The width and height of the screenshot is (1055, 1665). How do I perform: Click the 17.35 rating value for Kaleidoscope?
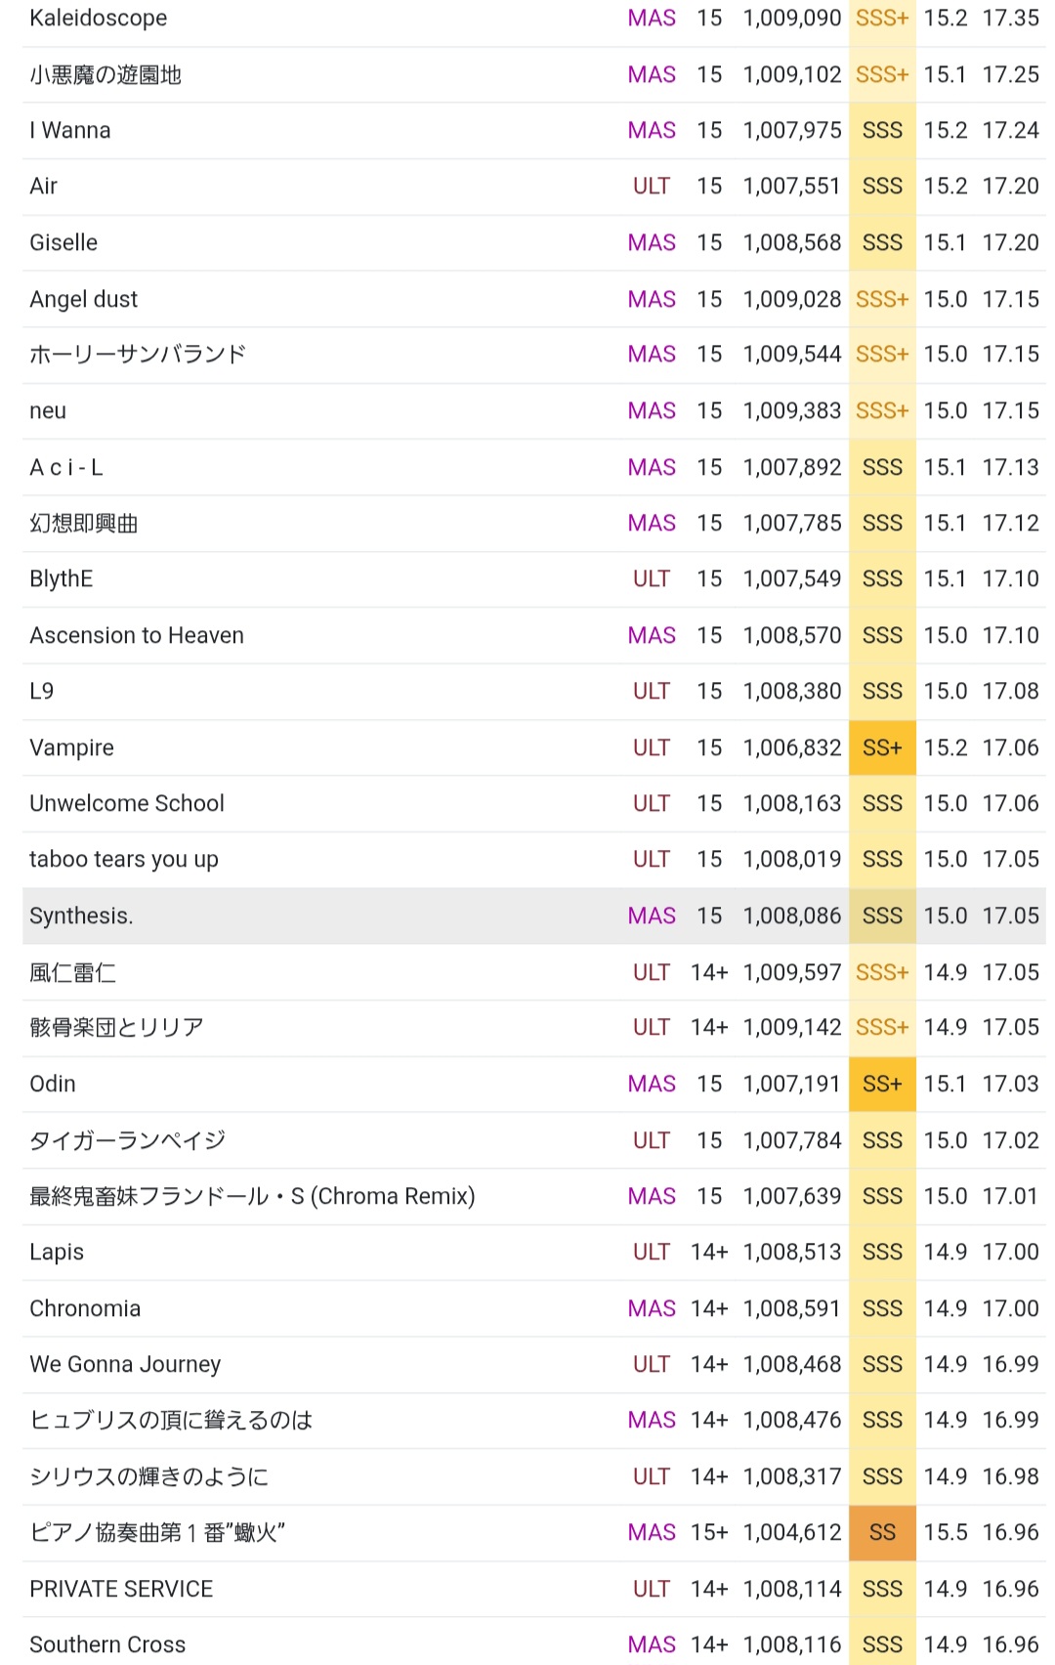pyautogui.click(x=1010, y=19)
